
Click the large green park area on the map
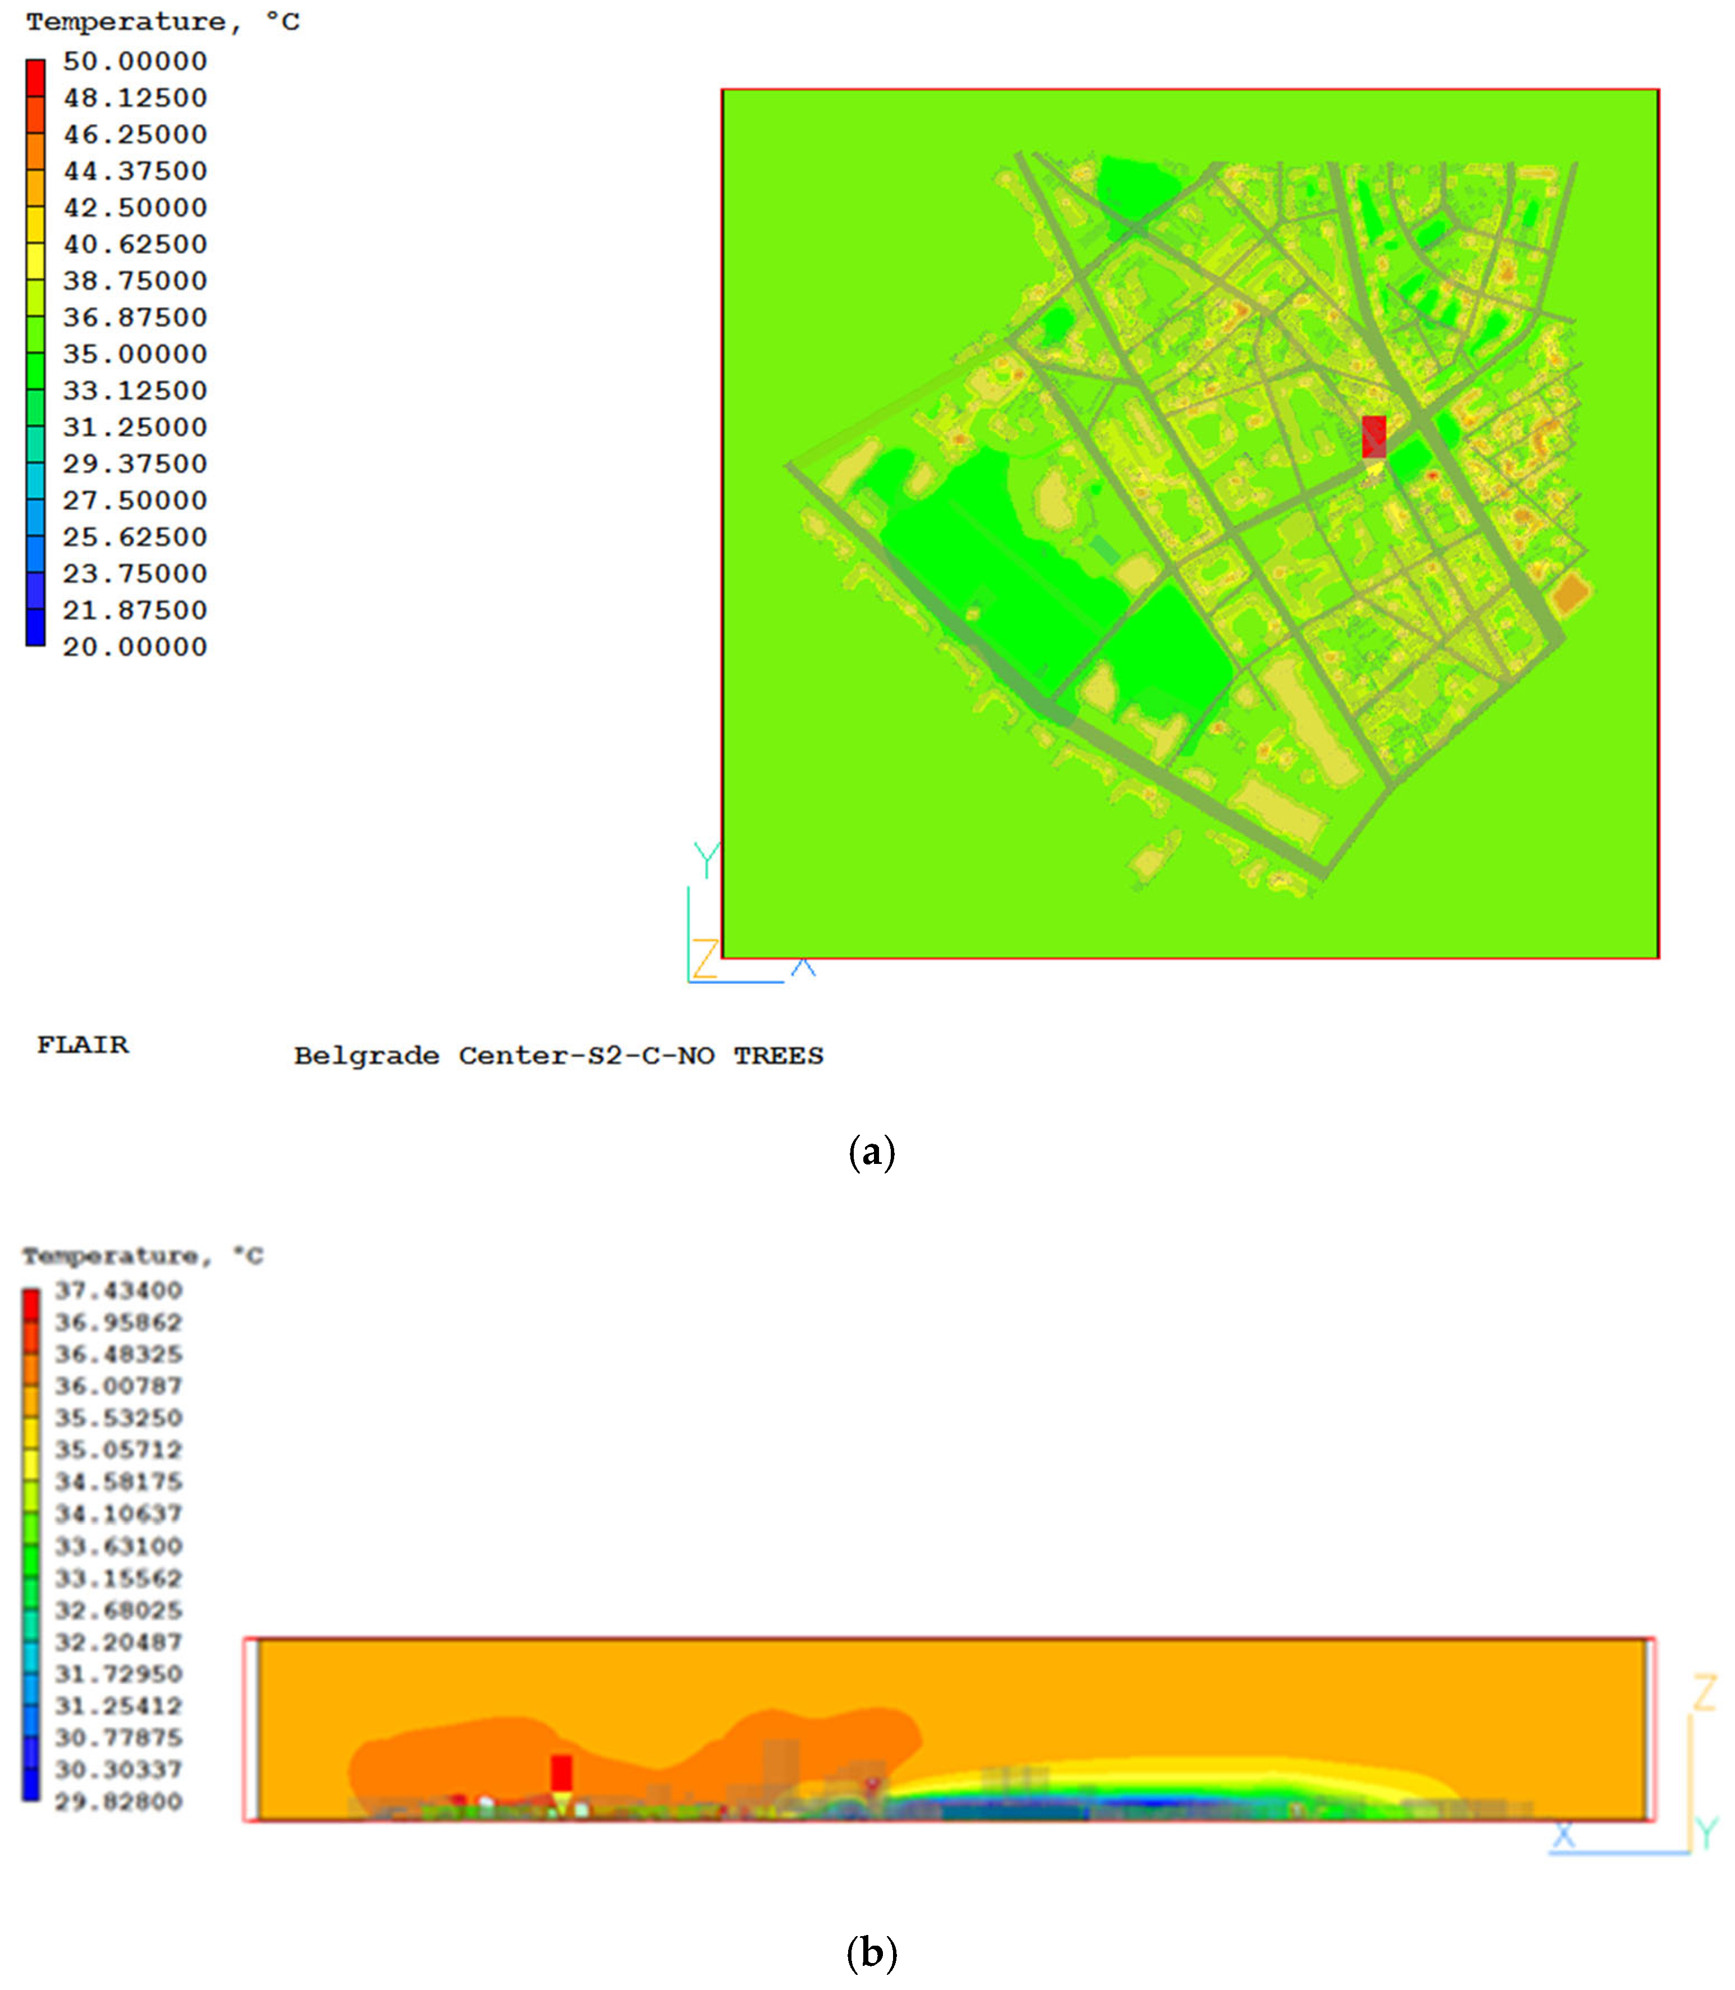pos(987,571)
